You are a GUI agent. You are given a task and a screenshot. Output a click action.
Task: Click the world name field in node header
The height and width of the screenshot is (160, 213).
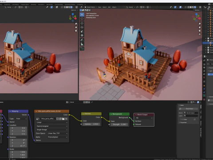(x=76, y=102)
